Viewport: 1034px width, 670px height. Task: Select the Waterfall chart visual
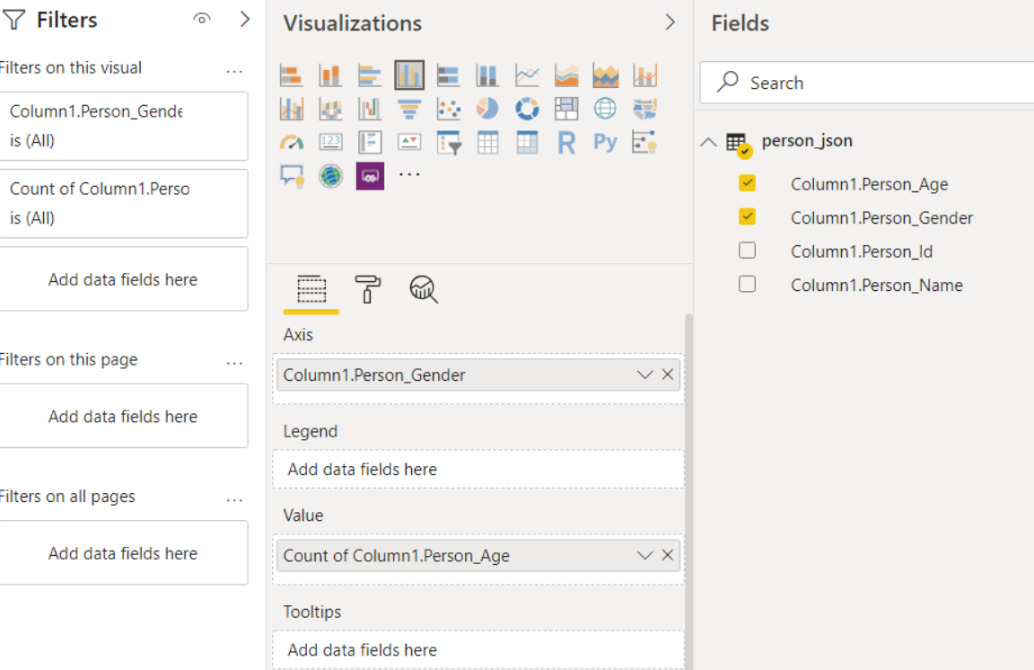pos(370,109)
